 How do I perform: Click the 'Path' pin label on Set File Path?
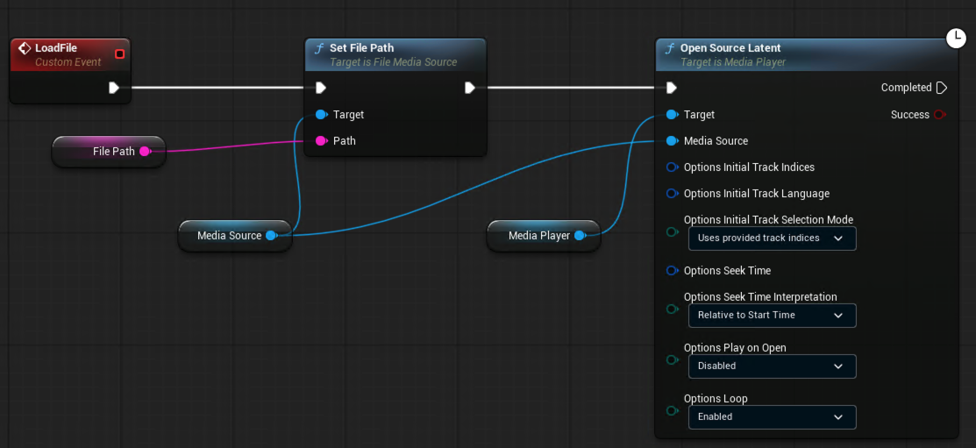(345, 140)
